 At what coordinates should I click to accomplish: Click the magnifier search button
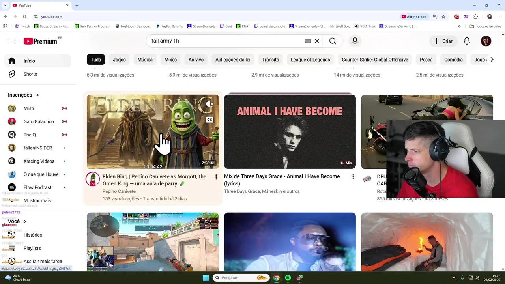pos(333,41)
